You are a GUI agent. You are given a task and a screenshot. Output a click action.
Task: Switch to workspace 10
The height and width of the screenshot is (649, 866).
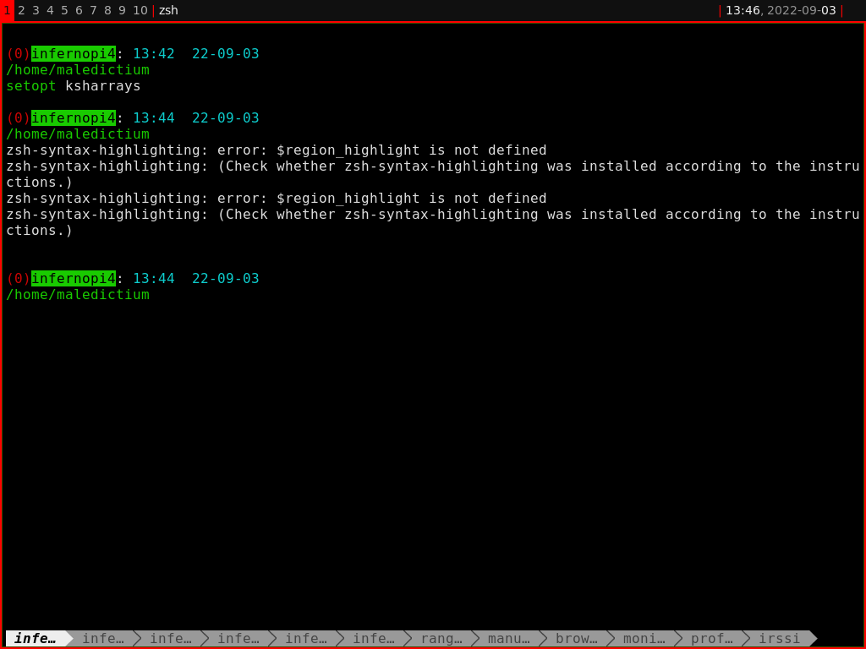point(140,10)
